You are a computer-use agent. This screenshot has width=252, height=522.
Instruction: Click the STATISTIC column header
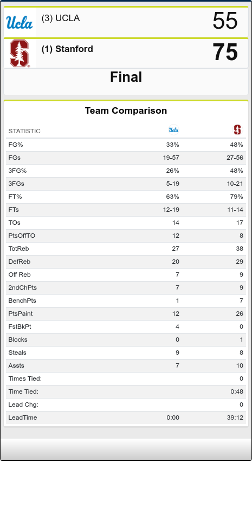point(24,131)
